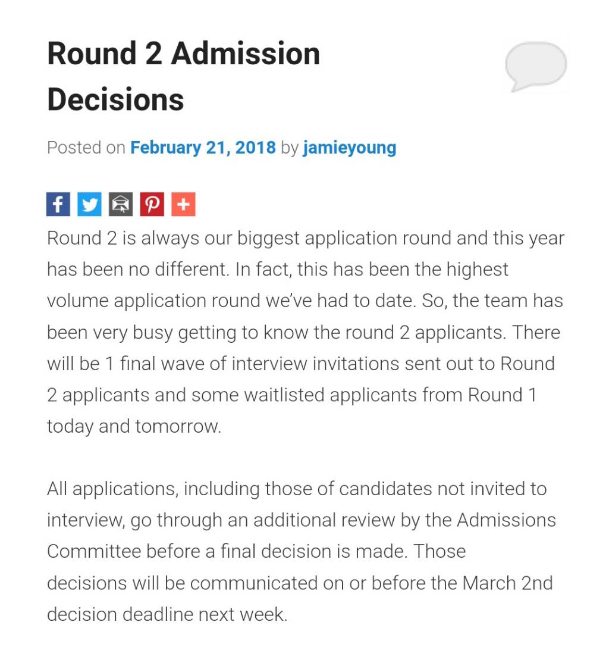Click the "Posted on" label text
Viewport: 609px width, 647px height.
coord(86,148)
